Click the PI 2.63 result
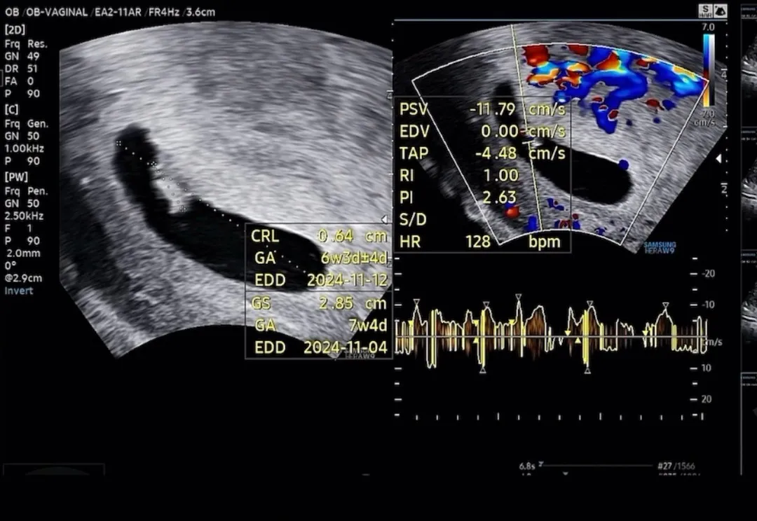Image resolution: width=757 pixels, height=521 pixels. tap(458, 197)
